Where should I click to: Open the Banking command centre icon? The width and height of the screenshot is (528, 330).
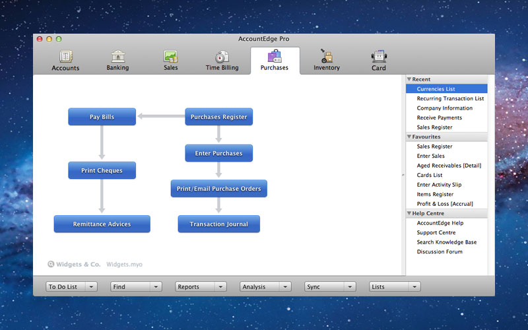point(118,56)
